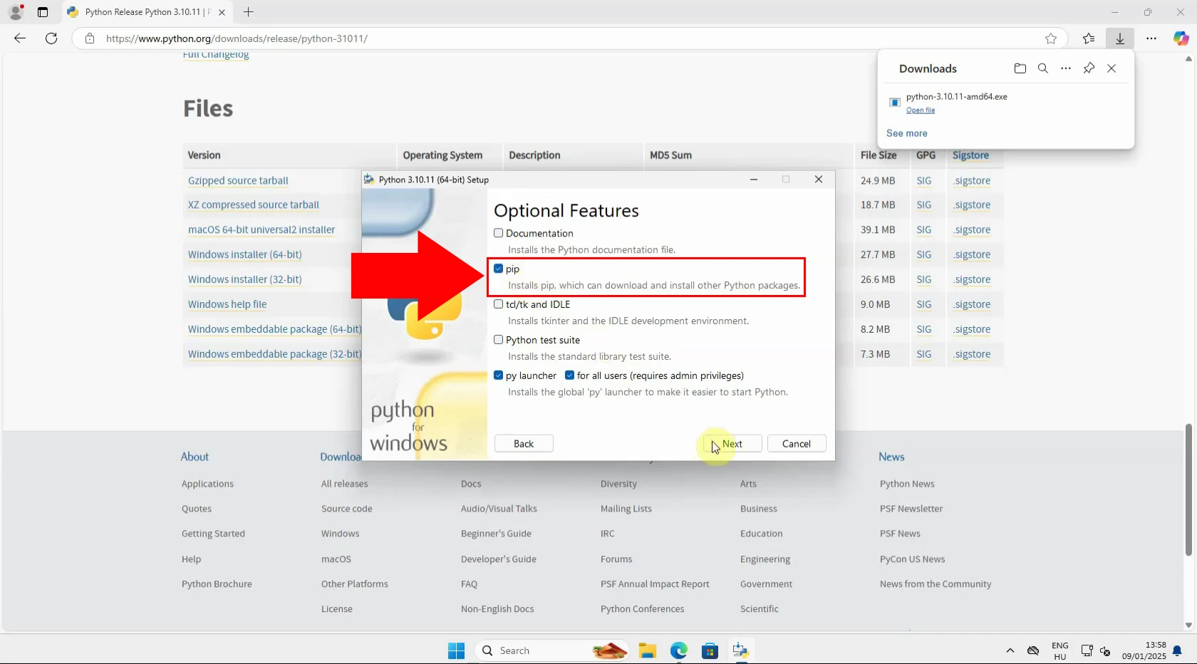
Task: Open File Explorer from taskbar
Action: click(x=647, y=650)
